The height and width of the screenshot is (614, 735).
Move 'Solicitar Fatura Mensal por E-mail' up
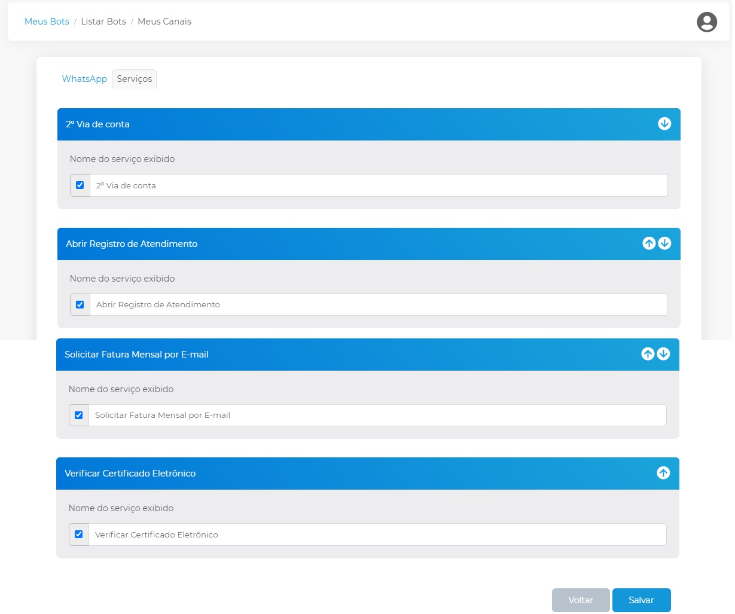tap(648, 354)
